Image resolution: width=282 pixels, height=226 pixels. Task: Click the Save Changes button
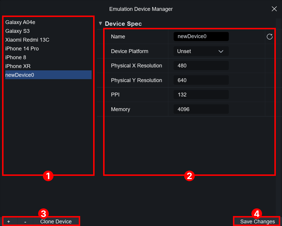click(x=257, y=222)
